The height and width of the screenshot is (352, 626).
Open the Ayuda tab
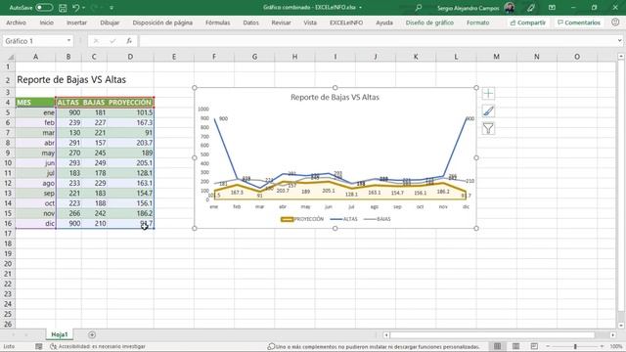click(384, 22)
